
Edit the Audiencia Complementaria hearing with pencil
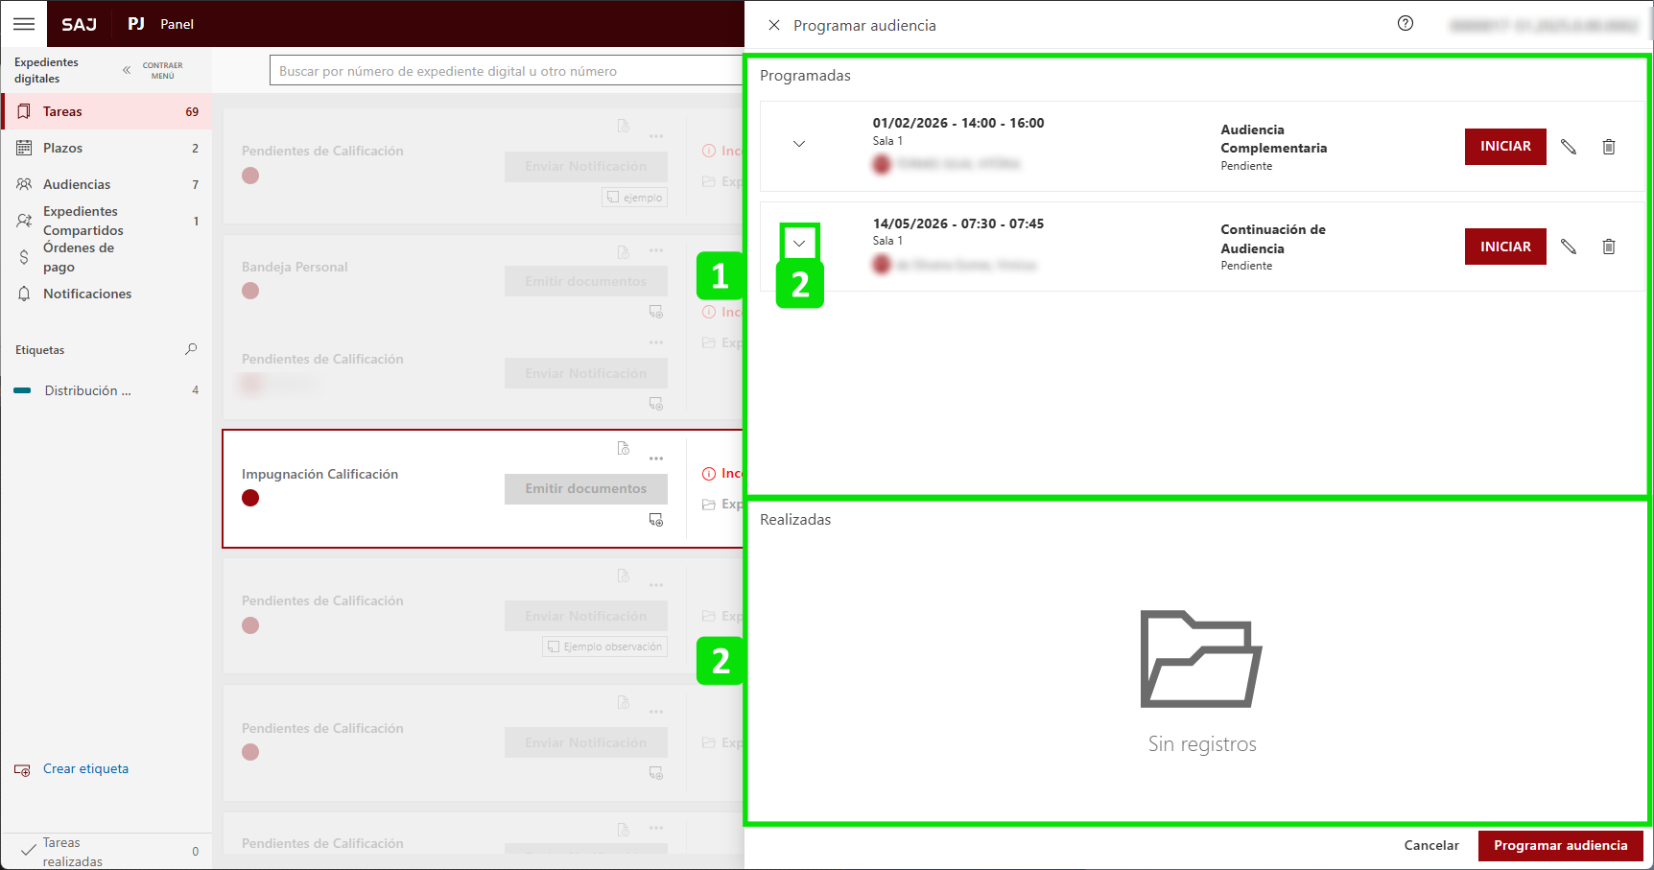(x=1568, y=147)
